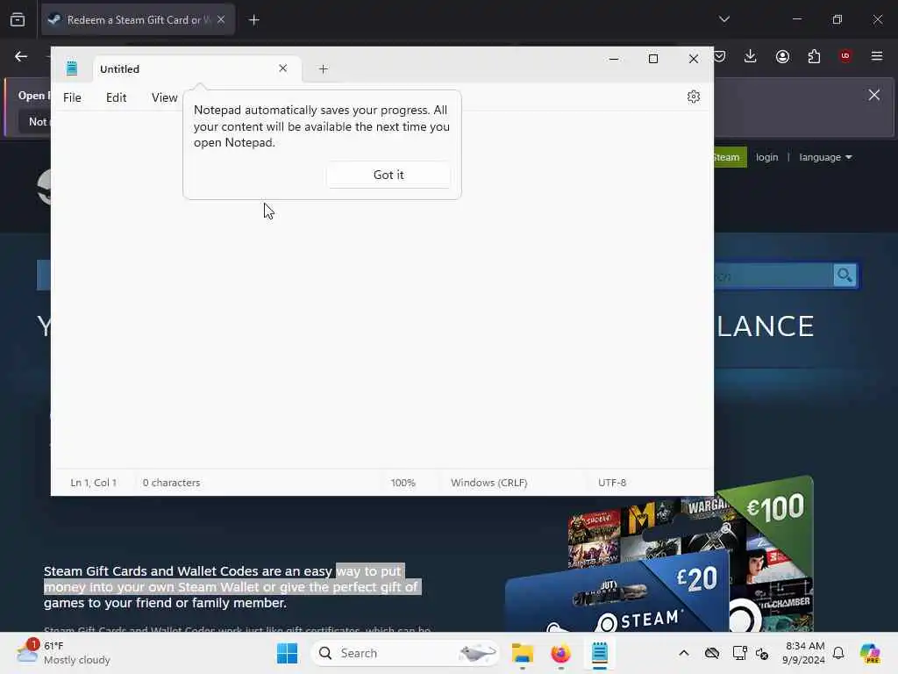Select the Redeem a Steam Gift Card browser tab
This screenshot has width=898, height=674.
click(x=138, y=19)
